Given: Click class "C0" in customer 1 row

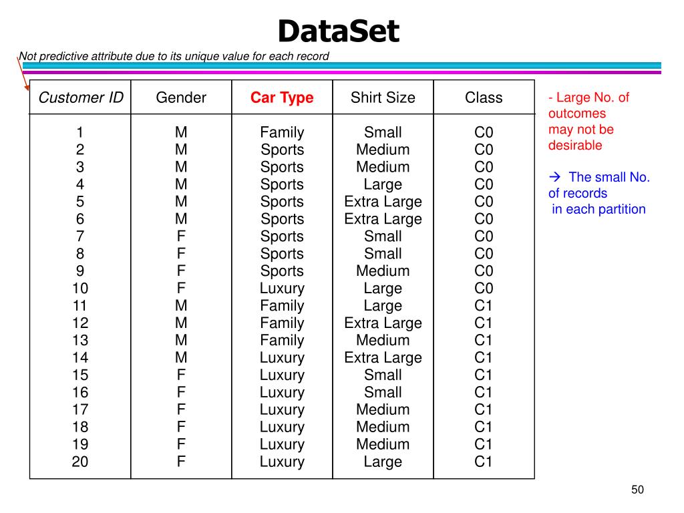Looking at the screenshot, I should [x=484, y=132].
